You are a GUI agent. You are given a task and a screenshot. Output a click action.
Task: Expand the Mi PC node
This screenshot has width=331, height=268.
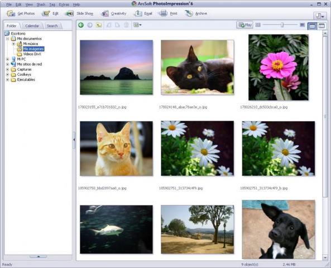pyautogui.click(x=7, y=59)
